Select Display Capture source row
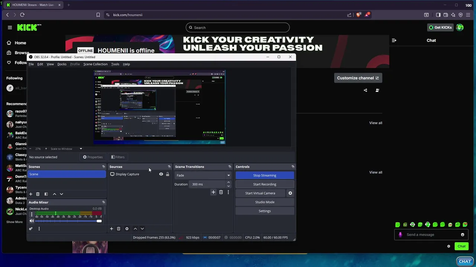Image resolution: width=476 pixels, height=267 pixels. [x=140, y=174]
